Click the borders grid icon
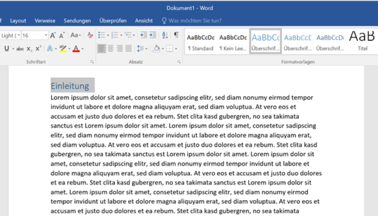This screenshot has height=216, width=378. coord(169,48)
